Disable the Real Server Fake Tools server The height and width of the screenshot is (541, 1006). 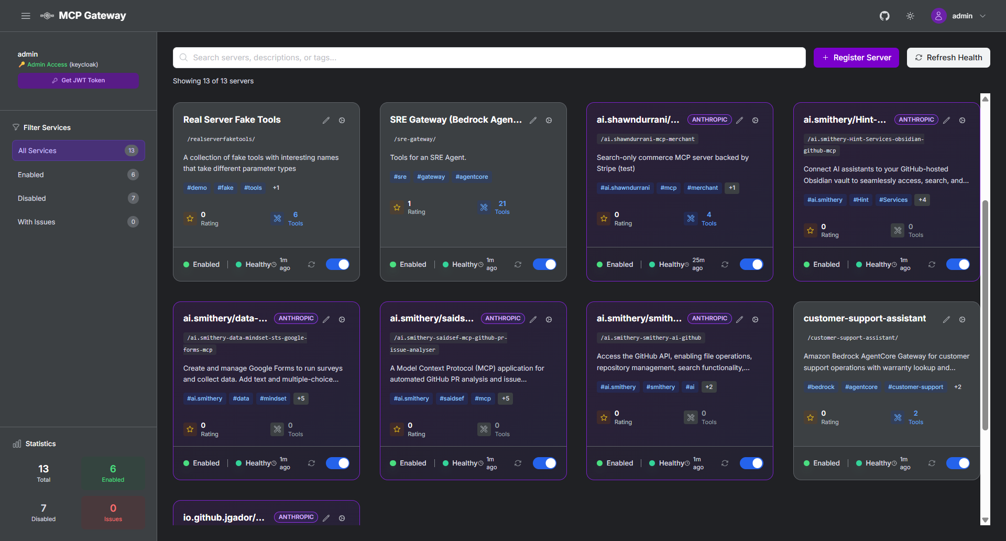pos(337,264)
